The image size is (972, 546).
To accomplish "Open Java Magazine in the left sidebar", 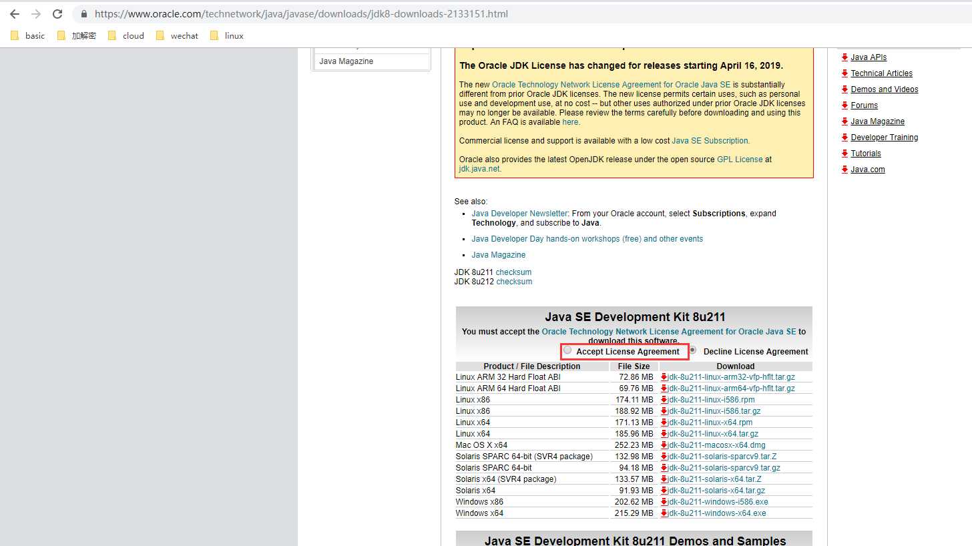I will click(346, 61).
